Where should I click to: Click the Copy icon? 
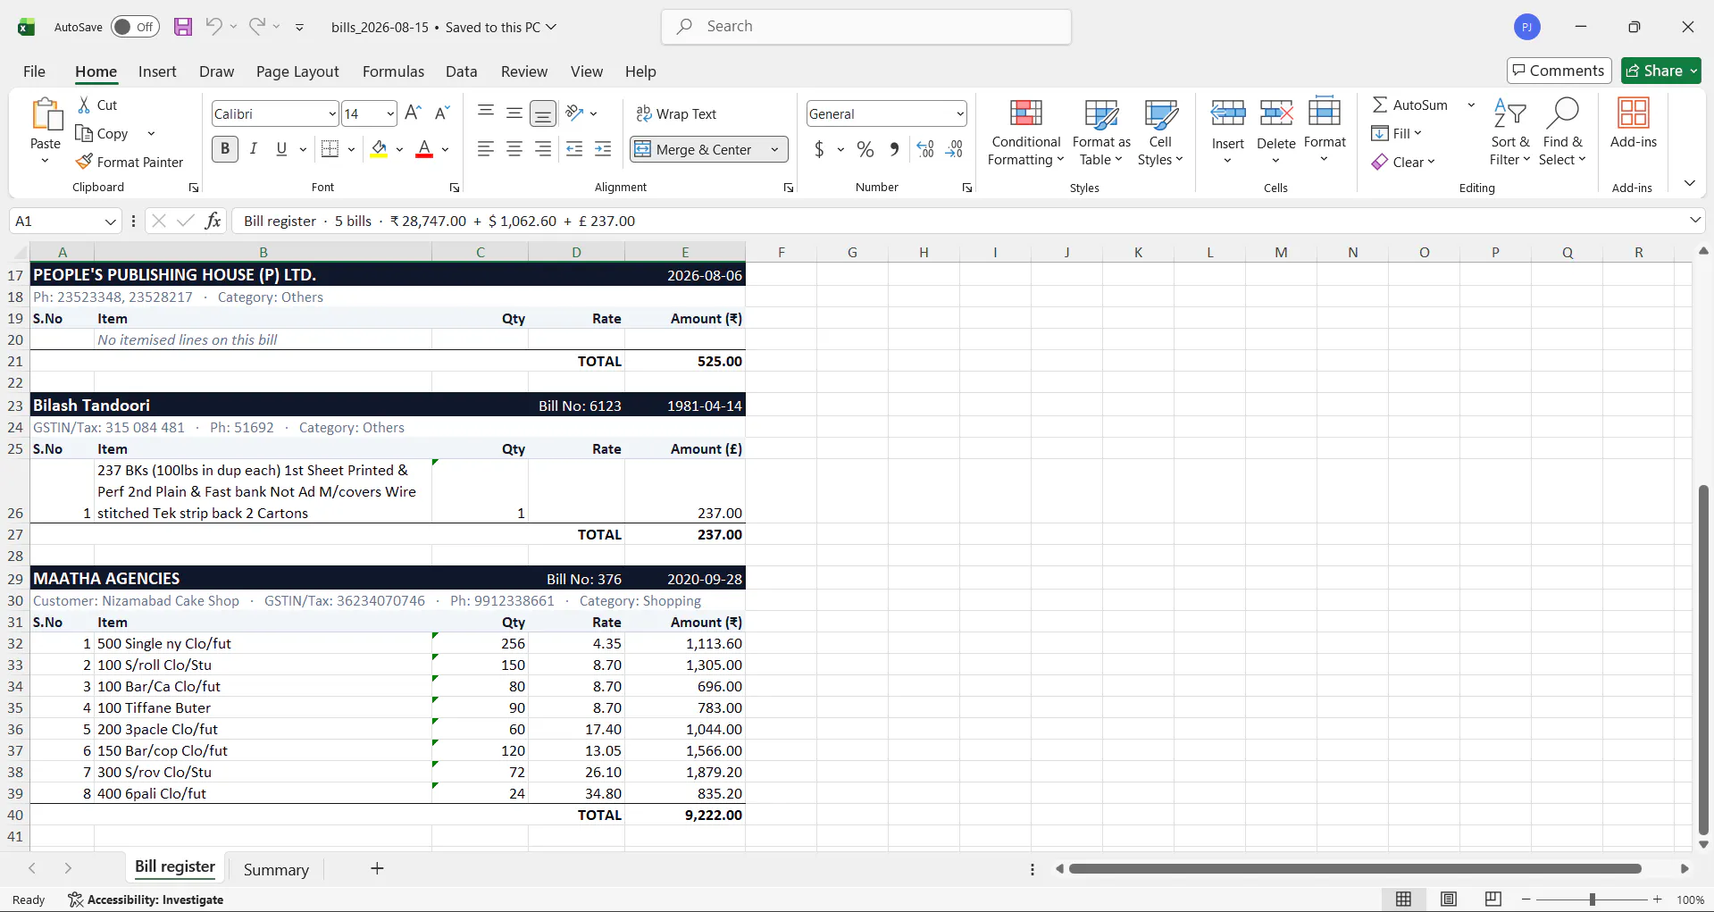[x=85, y=133]
